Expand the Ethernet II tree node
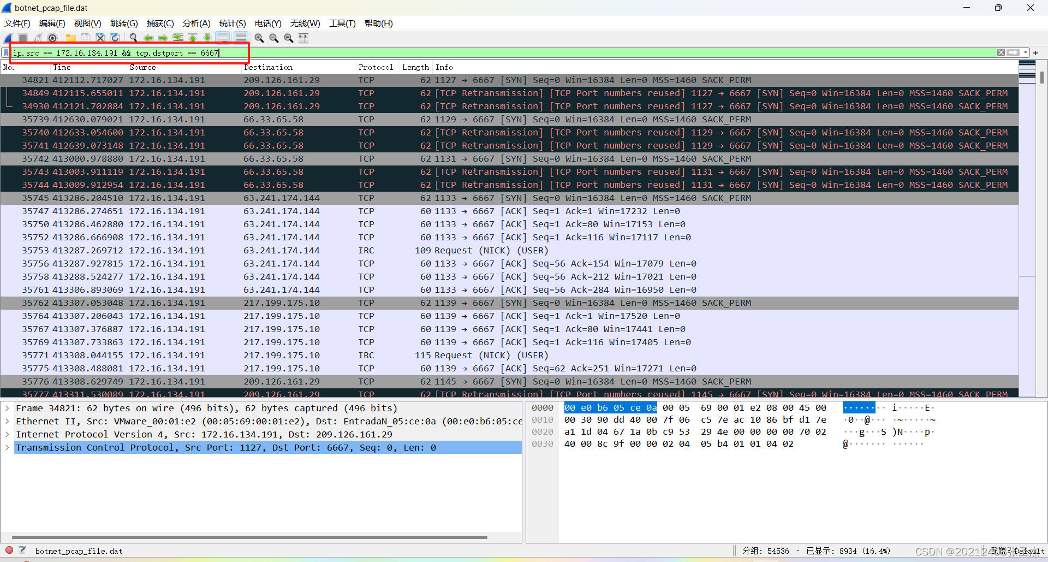This screenshot has width=1048, height=562. pos(7,421)
